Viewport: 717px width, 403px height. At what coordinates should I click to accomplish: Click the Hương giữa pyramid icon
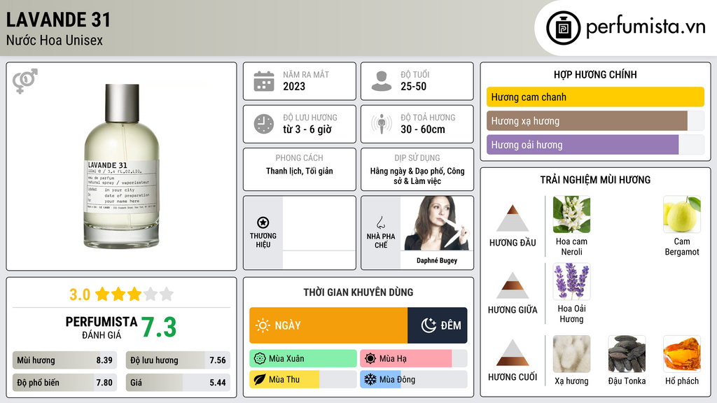[513, 285]
